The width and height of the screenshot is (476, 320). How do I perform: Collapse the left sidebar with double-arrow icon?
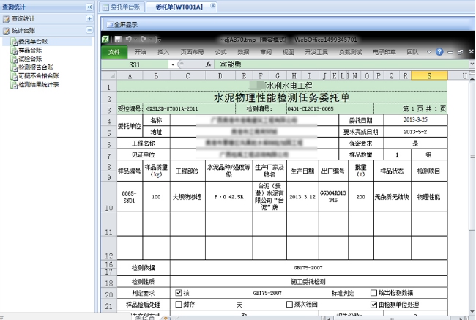89,6
